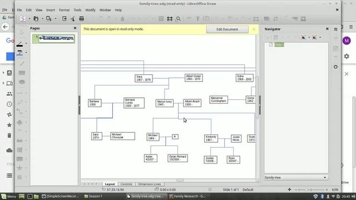Viewport: 356px width, 200px height.
Task: Click the Edit Document button
Action: [x=228, y=29]
